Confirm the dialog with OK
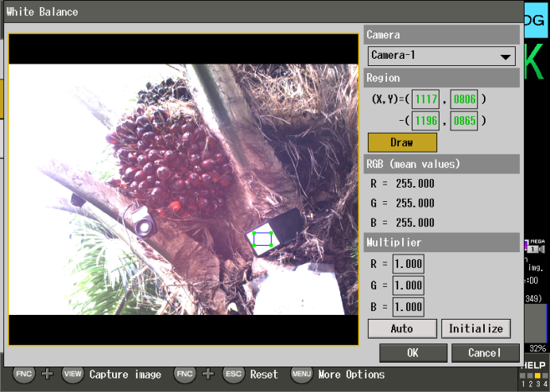This screenshot has height=392, width=550. coord(412,352)
